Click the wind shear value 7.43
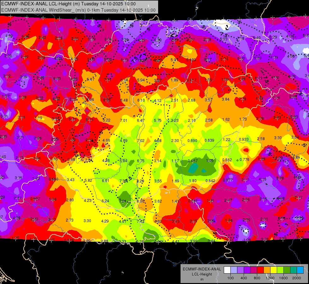309x284 pixels. point(140,221)
